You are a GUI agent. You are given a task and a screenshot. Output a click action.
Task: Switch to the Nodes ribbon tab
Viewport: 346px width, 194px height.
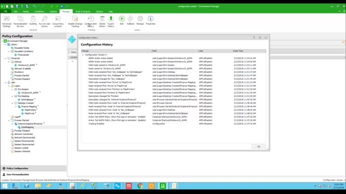tap(26, 11)
